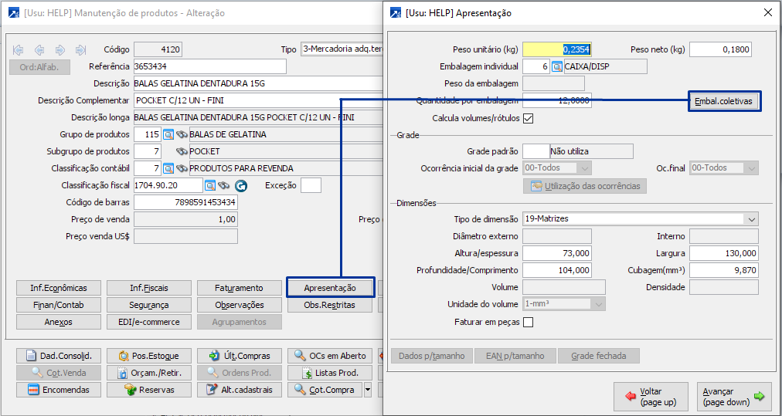Screen dimensions: 782x416
Task: Click the Largura input field
Action: pos(723,253)
